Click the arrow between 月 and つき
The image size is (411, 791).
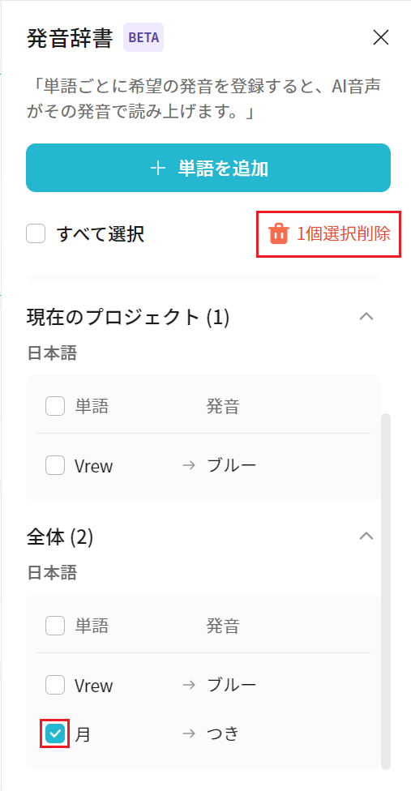coord(189,733)
